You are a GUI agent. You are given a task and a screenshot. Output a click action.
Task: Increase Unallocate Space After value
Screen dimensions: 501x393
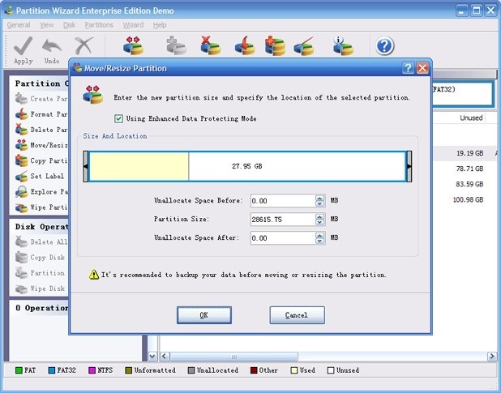coord(319,235)
